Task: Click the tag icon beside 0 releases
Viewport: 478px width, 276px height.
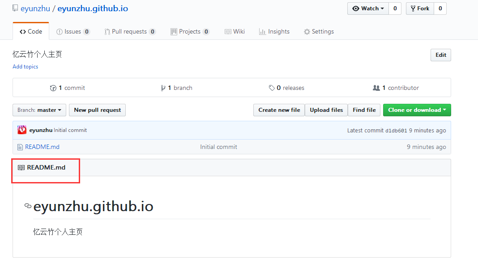Action: [x=272, y=88]
